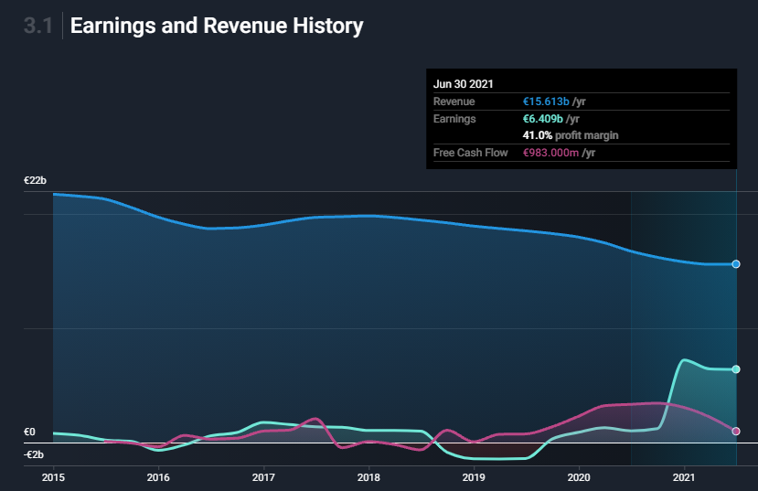Select the 2016 label on the x-axis

click(x=158, y=477)
